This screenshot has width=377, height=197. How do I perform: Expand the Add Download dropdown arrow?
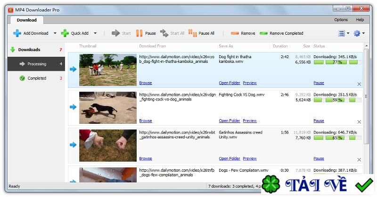click(x=55, y=33)
